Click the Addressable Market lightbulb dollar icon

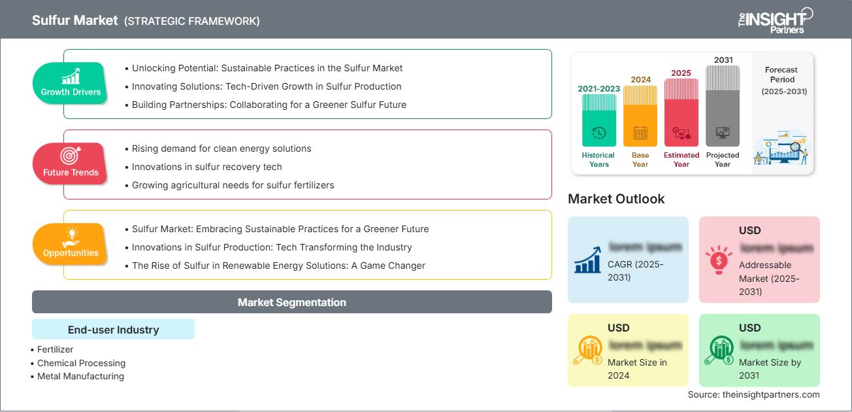(x=719, y=260)
